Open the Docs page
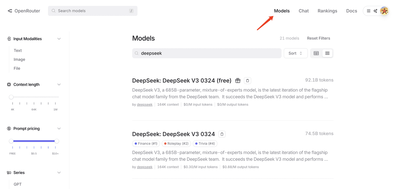Viewport: 393px width, 189px height. (352, 11)
